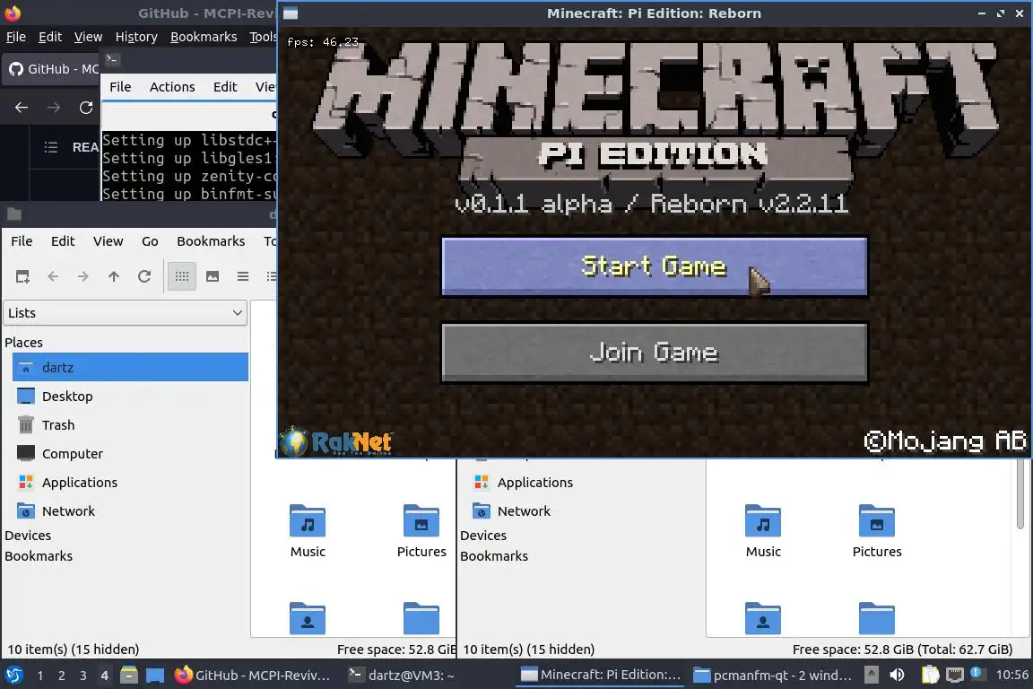Select the Music folder in the right file manager

[x=763, y=531]
